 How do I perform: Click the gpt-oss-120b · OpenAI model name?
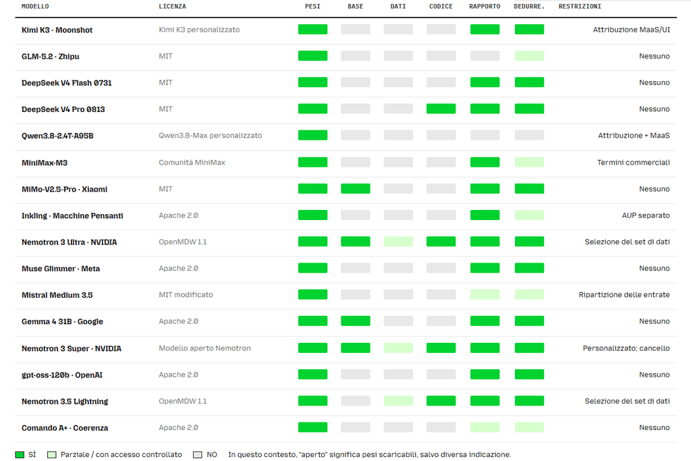[61, 375]
